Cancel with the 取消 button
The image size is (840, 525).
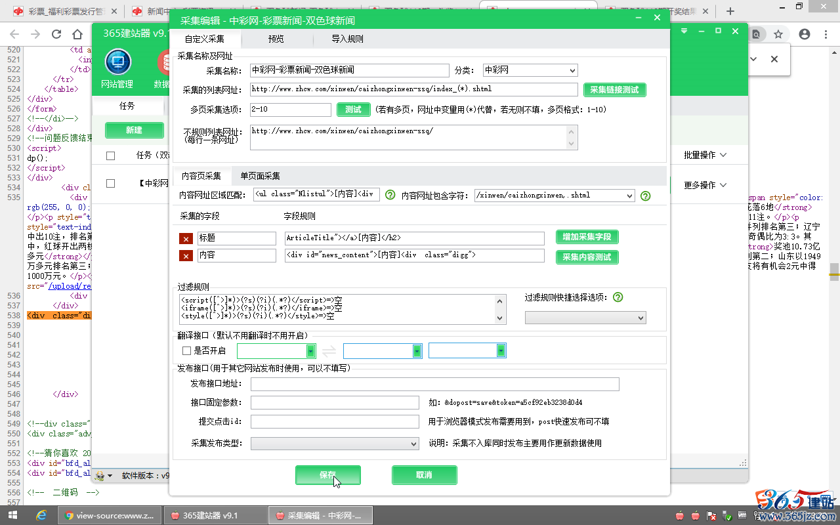point(424,475)
